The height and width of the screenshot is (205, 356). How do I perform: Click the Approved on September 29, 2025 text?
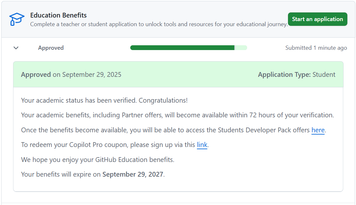pos(71,75)
